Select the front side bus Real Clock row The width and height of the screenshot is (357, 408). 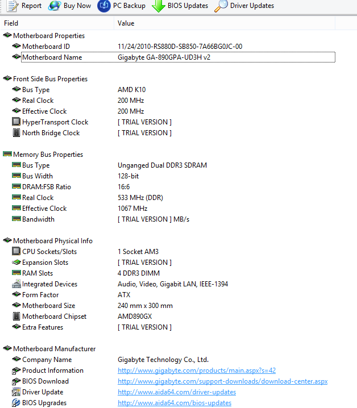point(168,101)
